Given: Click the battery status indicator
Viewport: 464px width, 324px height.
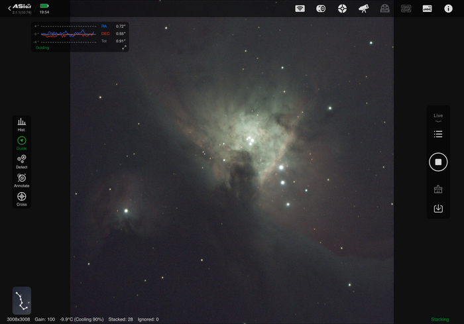Looking at the screenshot, I should pos(44,6).
